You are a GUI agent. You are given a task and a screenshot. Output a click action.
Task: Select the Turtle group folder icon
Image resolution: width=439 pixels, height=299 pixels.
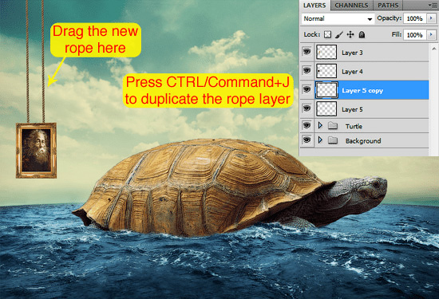pos(333,126)
